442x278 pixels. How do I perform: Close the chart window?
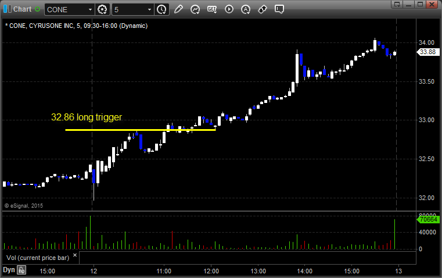pos(432,4)
